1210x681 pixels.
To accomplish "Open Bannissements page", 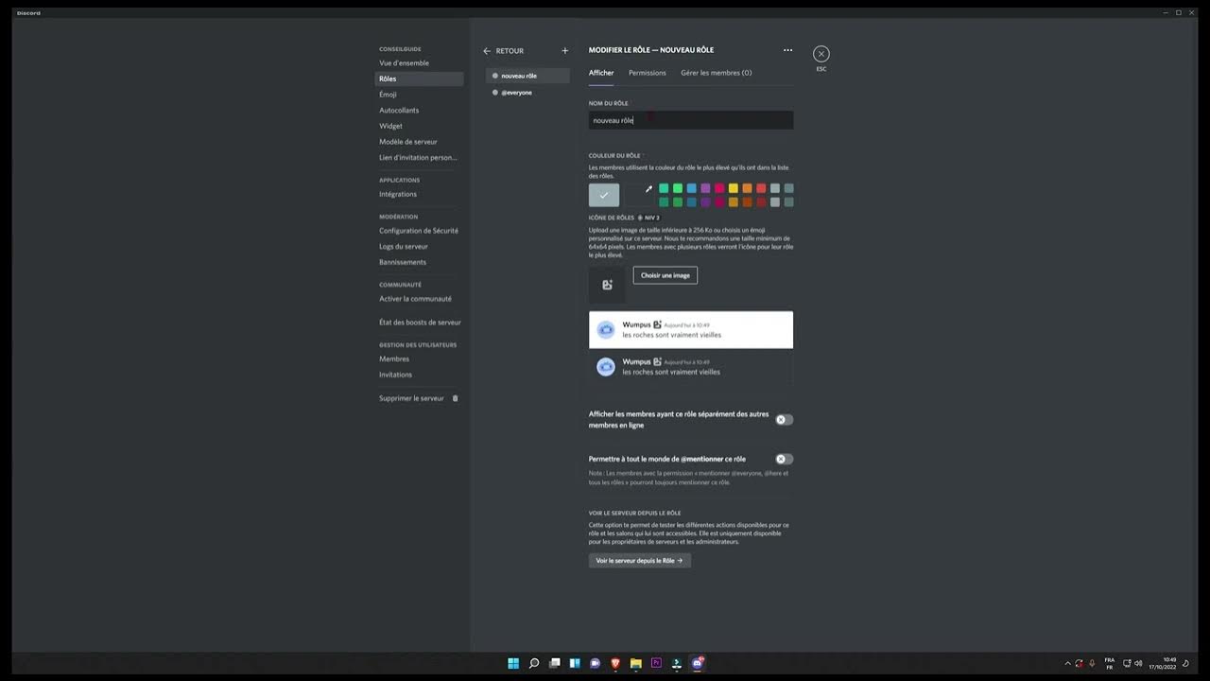I will [x=419, y=262].
